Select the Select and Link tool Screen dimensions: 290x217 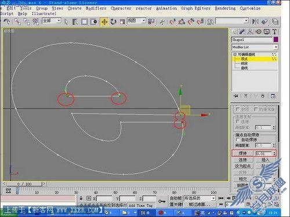(17, 21)
